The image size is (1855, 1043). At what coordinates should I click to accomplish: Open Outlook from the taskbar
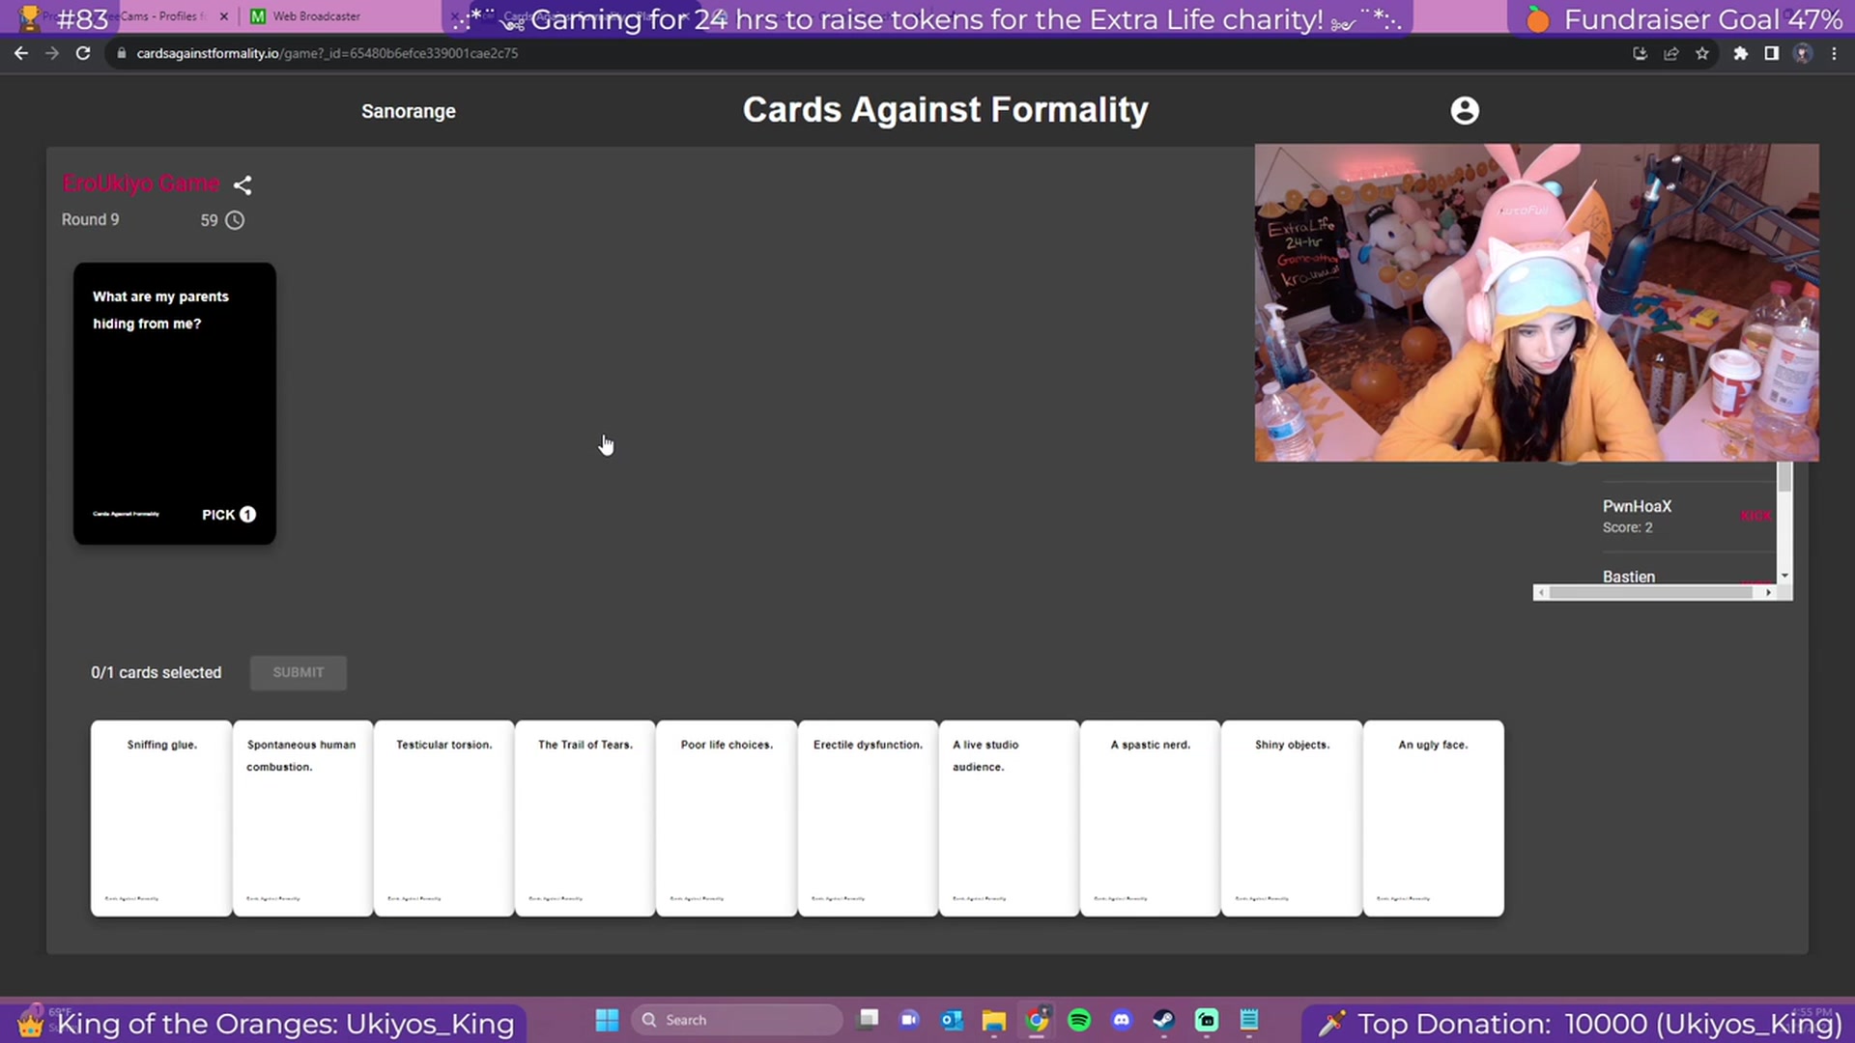click(952, 1020)
